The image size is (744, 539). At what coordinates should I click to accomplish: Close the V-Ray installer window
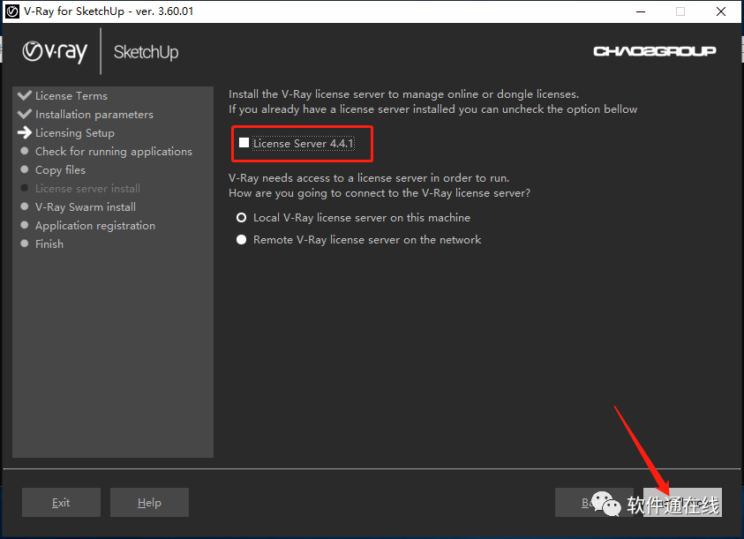point(721,11)
